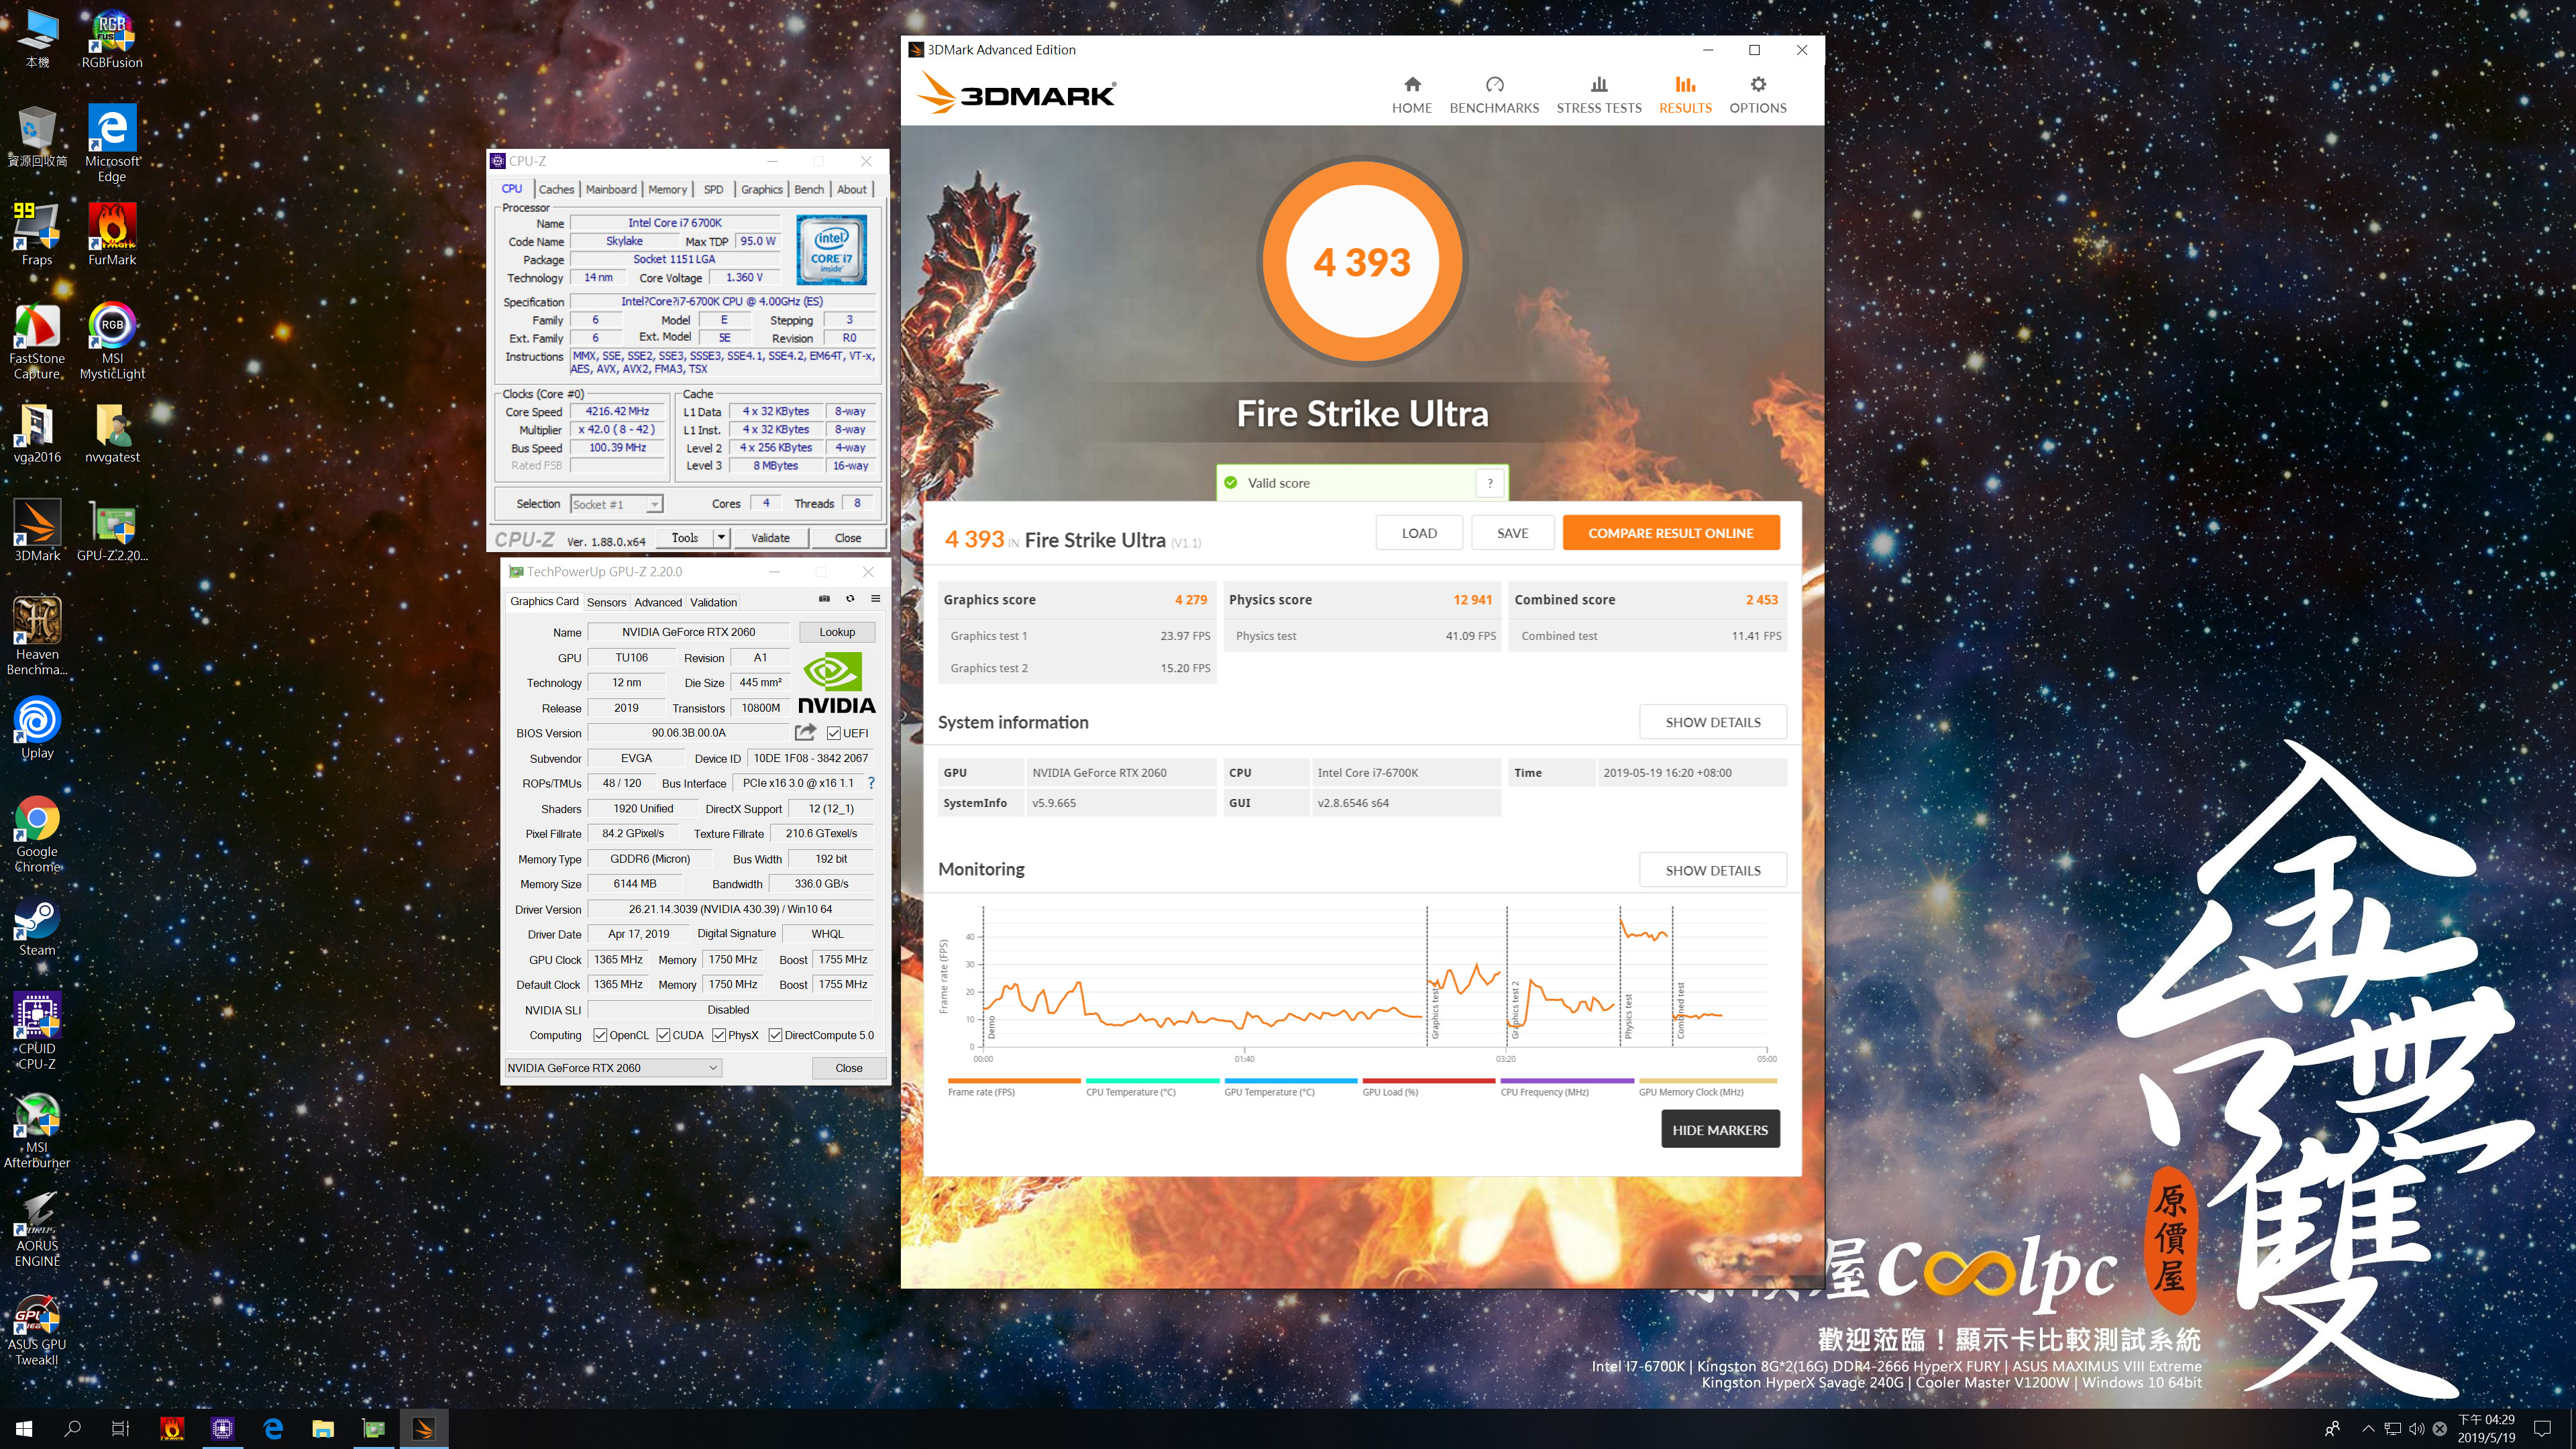Click Lookup button in GPU-Z

pyautogui.click(x=837, y=632)
